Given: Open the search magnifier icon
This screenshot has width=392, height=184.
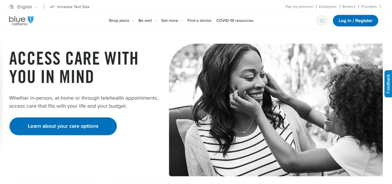Looking at the screenshot, I should (x=322, y=21).
